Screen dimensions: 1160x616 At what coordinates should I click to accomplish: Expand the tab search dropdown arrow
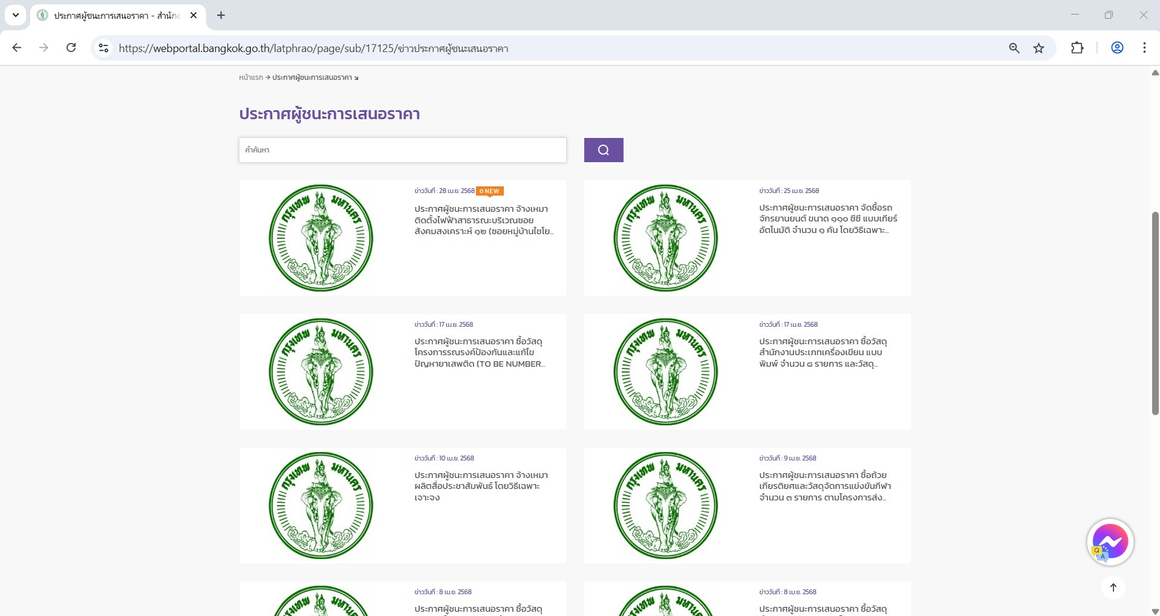point(16,15)
